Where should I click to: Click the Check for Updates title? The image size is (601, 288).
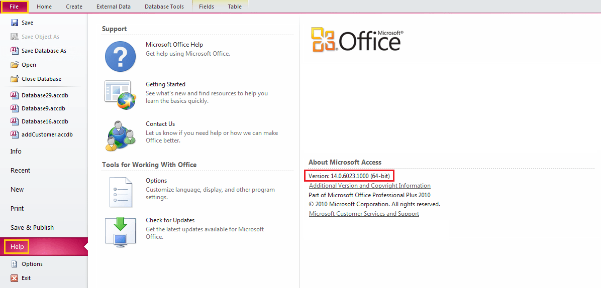click(x=170, y=220)
